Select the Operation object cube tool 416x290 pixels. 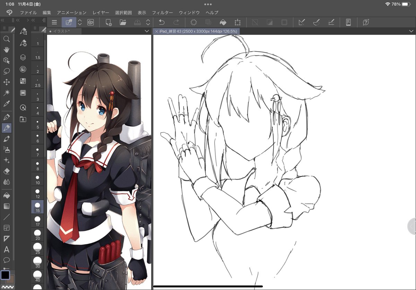coord(6,61)
